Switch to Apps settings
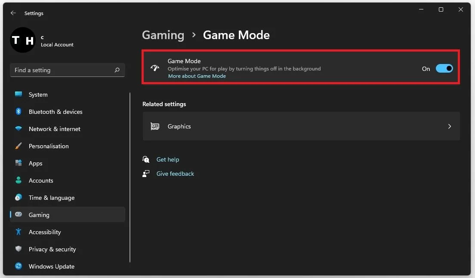The height and width of the screenshot is (278, 475). tap(68, 163)
